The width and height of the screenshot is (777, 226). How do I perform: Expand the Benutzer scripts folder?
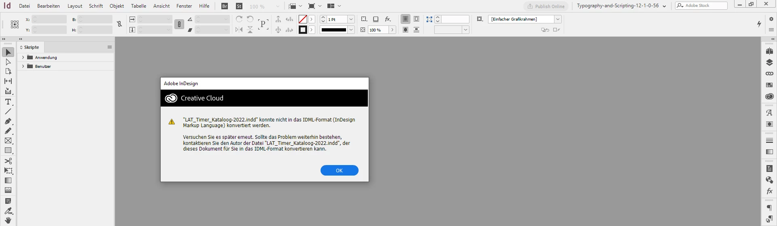(x=23, y=66)
